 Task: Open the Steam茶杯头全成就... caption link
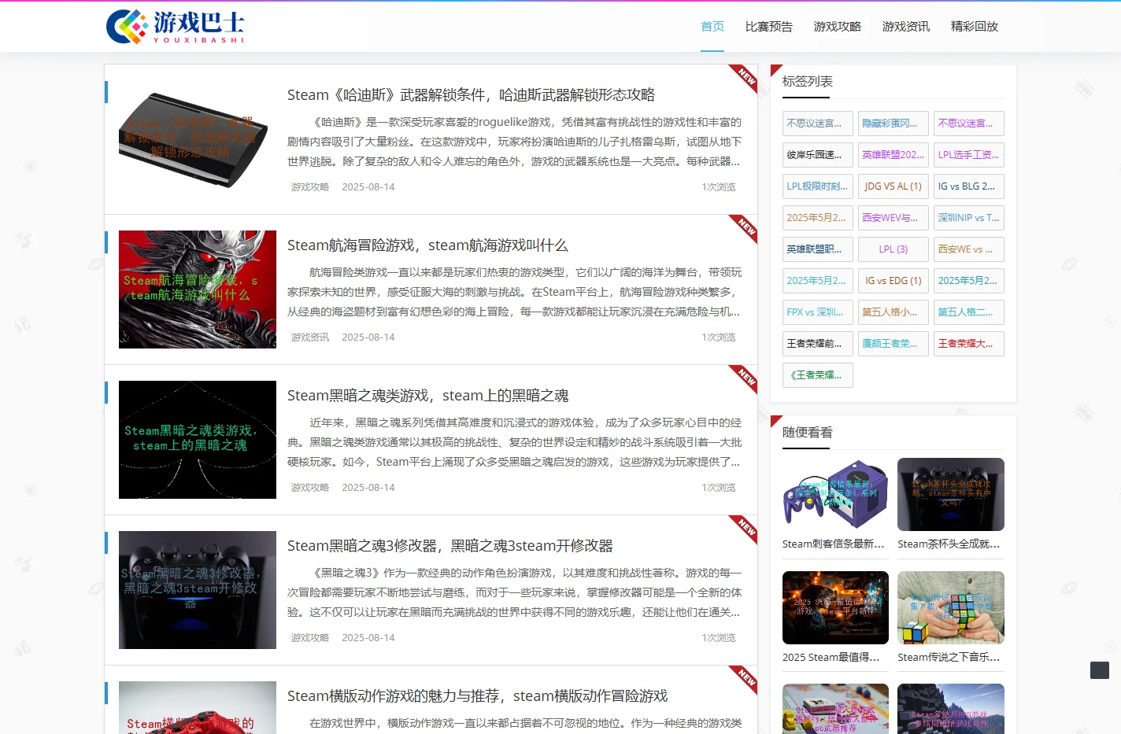[949, 544]
